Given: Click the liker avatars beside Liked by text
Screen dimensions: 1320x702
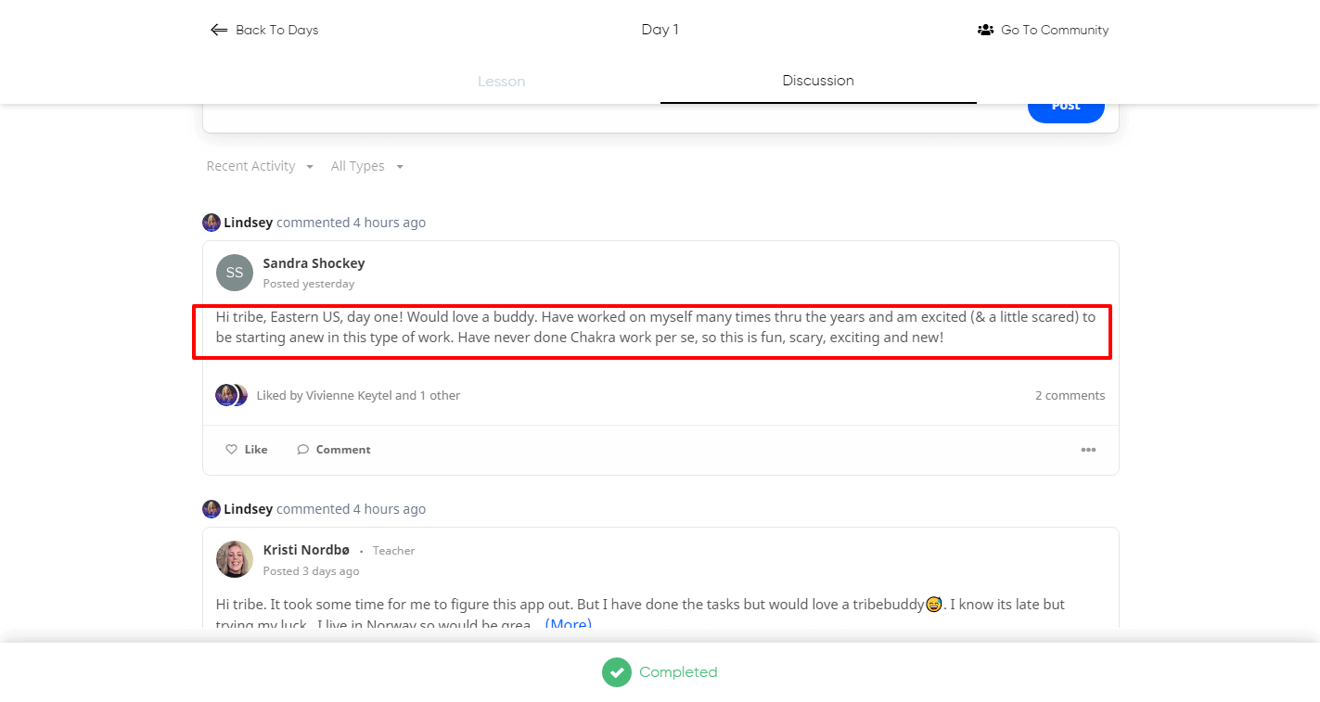Looking at the screenshot, I should pos(231,395).
